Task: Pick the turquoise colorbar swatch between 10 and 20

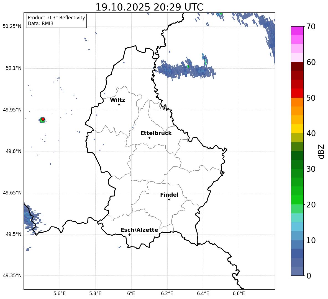Action: click(x=297, y=218)
